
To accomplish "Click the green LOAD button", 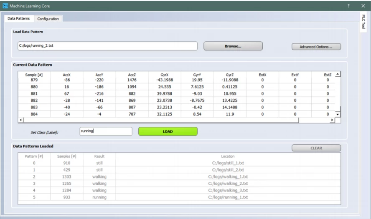I will tap(168, 131).
